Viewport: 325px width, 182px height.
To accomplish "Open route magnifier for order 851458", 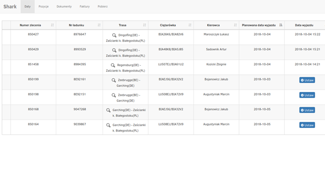I will pyautogui.click(x=113, y=65).
